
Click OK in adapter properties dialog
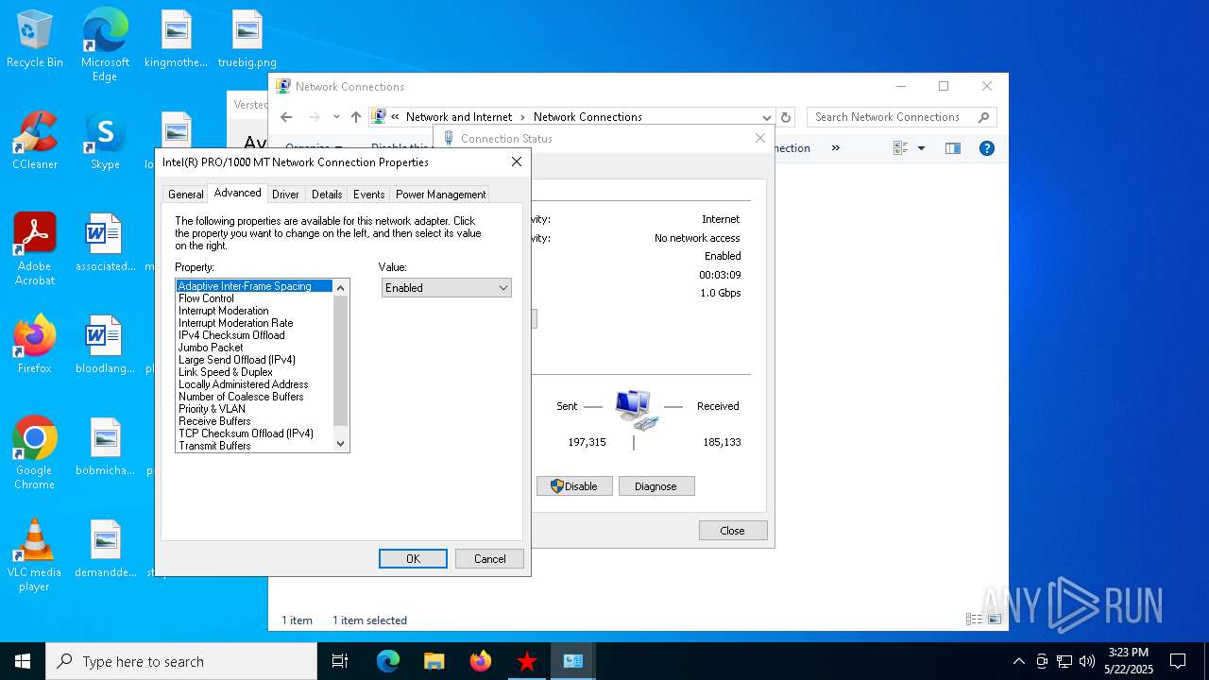click(413, 558)
